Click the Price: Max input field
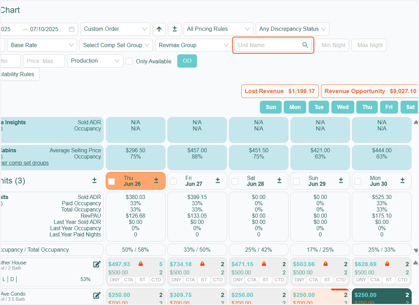 (44, 61)
